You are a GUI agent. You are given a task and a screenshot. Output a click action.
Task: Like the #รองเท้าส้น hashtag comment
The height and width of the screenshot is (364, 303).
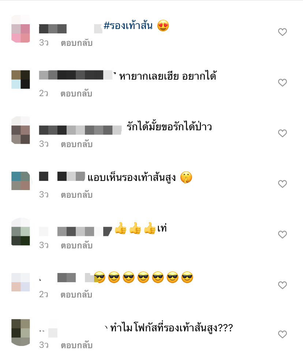coord(283,32)
